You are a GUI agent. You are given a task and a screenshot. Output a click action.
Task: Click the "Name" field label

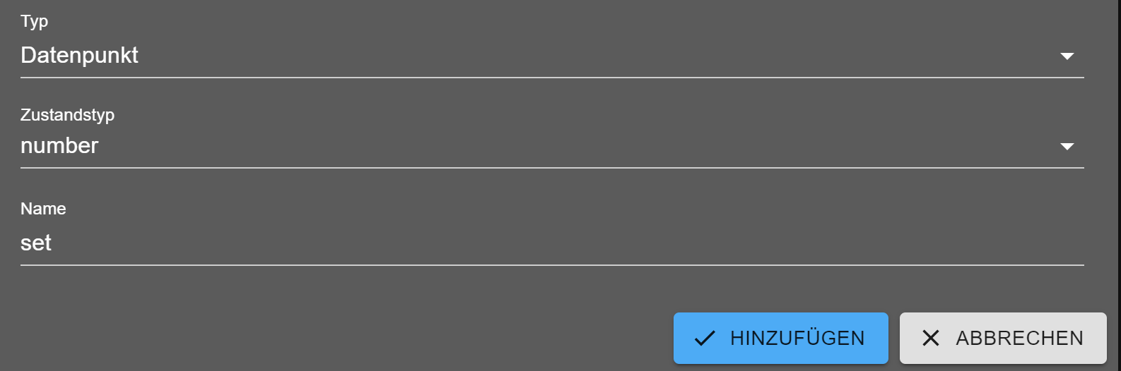43,209
